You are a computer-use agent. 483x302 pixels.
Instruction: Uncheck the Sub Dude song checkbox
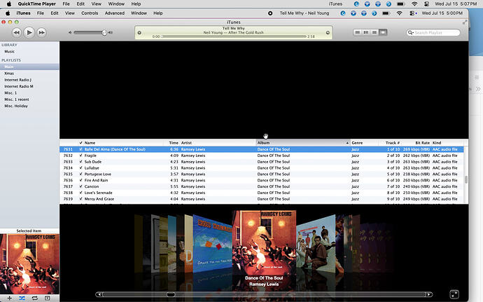(80, 162)
